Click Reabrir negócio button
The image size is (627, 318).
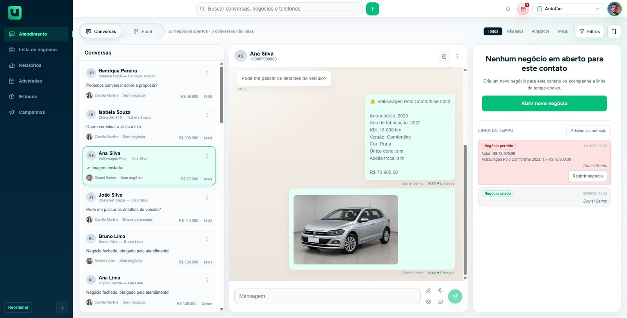pos(587,176)
